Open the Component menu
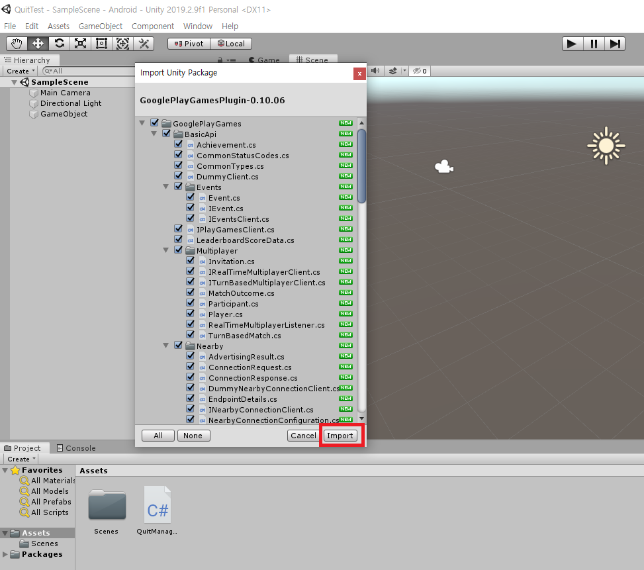 (x=153, y=26)
